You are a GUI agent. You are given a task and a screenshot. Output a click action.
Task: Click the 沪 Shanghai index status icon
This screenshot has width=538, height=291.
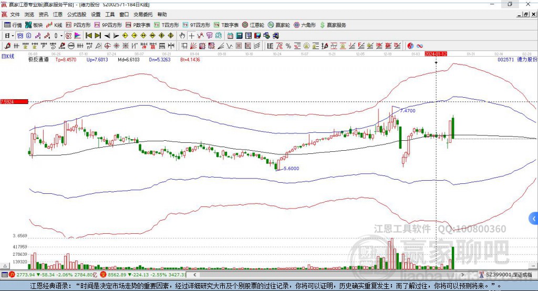[12, 275]
